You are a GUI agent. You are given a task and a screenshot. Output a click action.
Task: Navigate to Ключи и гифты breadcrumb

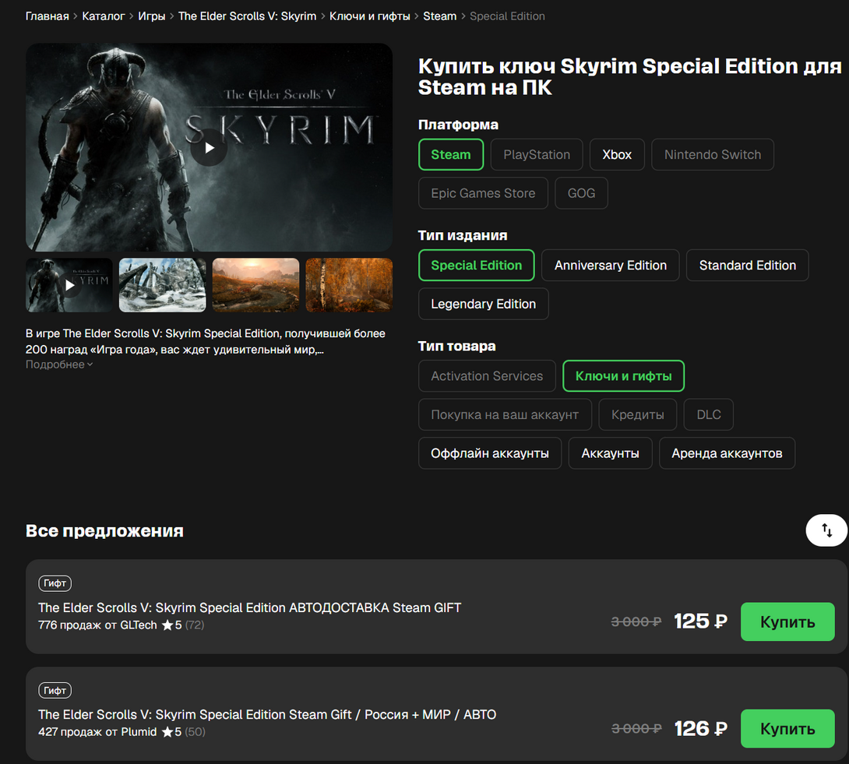tap(369, 16)
